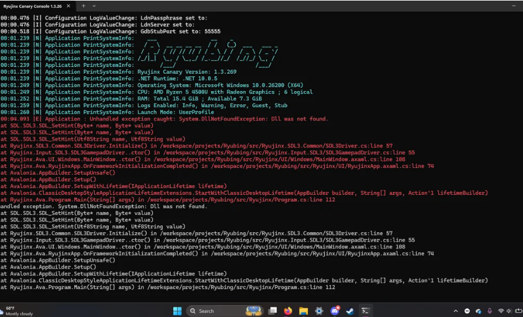Click white 'OnFrameworkInitializationCompleted()' line 74 entry

[217, 254]
